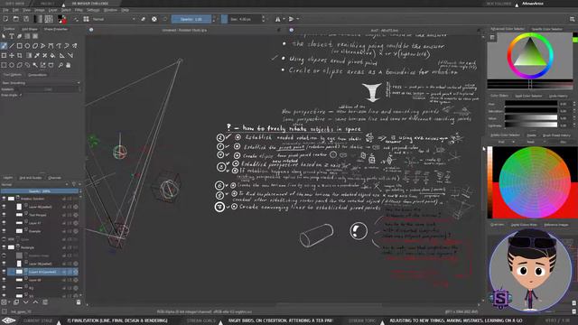Toggle eraser mode in toolbar
The width and height of the screenshot is (578, 325).
pyautogui.click(x=143, y=19)
